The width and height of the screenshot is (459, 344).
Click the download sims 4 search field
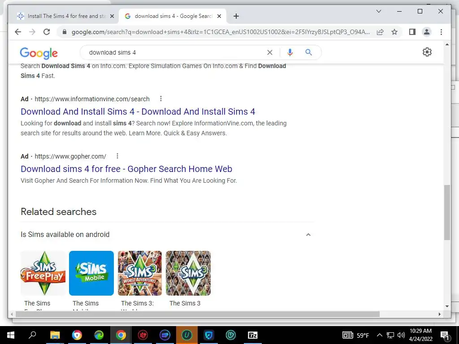pyautogui.click(x=176, y=52)
